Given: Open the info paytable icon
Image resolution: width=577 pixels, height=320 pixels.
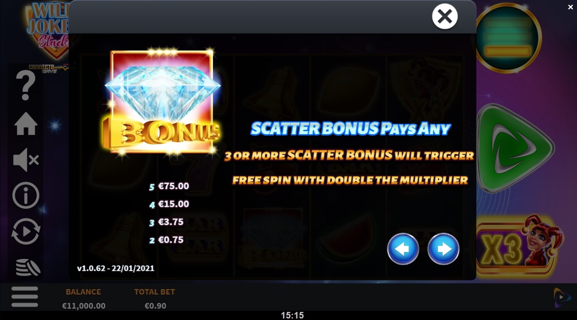Looking at the screenshot, I should [26, 195].
